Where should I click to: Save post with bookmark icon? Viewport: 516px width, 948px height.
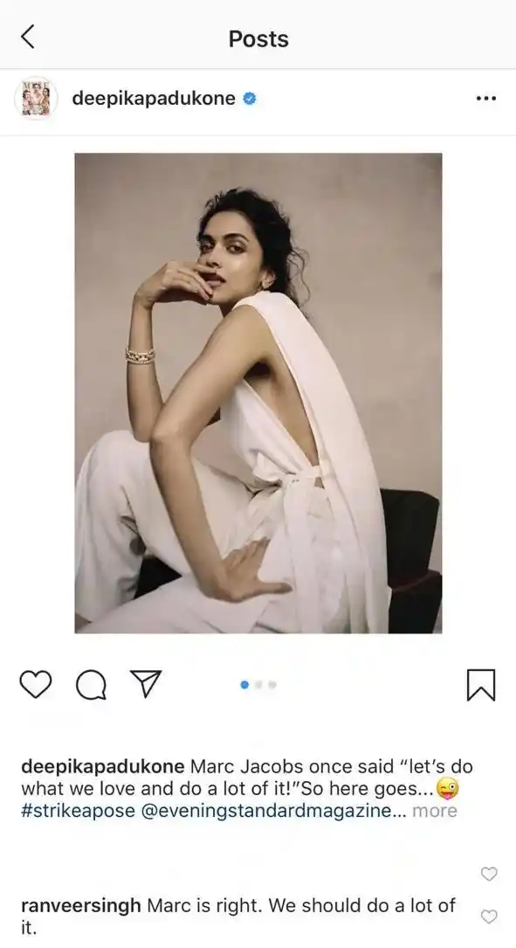click(481, 685)
